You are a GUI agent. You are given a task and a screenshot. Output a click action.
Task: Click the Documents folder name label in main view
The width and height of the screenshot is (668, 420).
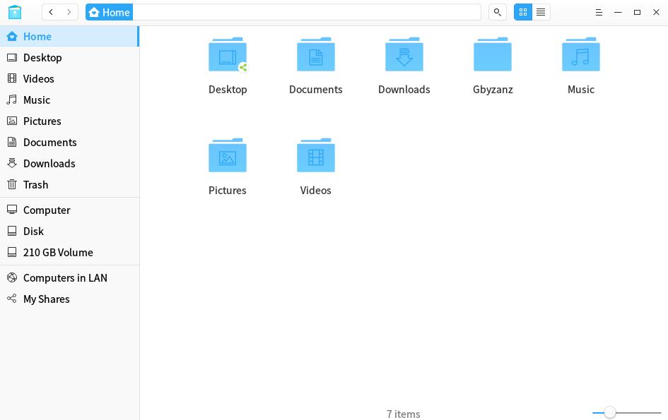click(x=316, y=90)
